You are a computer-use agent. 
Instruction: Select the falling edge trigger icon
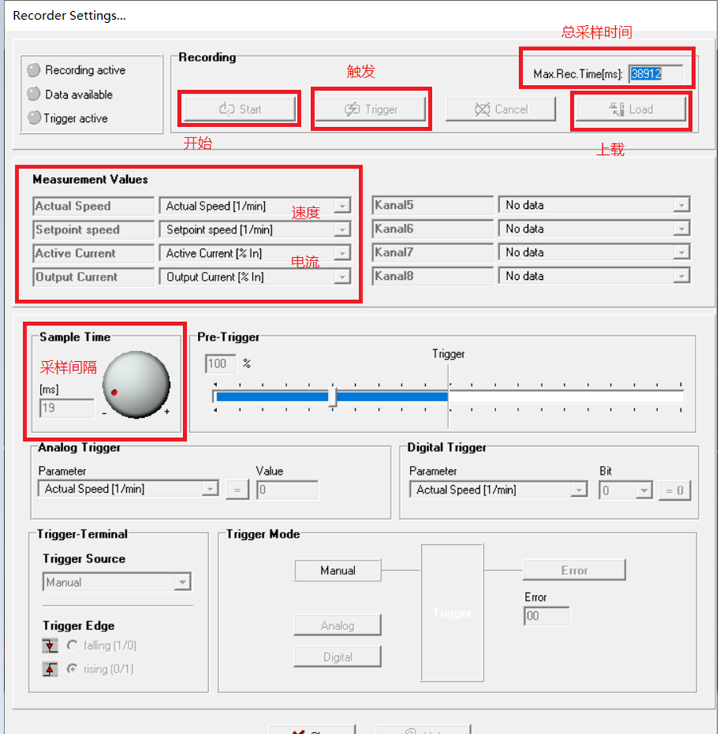point(50,646)
